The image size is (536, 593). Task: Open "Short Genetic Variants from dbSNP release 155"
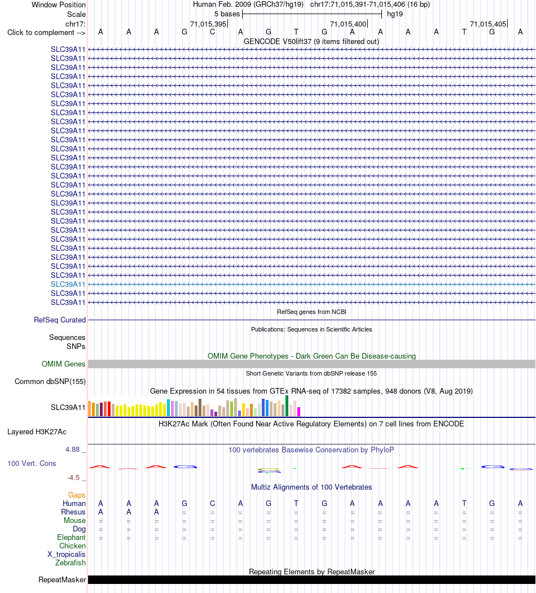coord(311,373)
